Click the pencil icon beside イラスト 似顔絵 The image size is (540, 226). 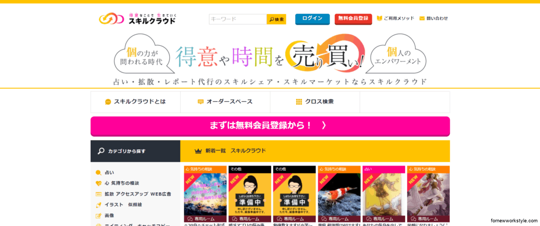pyautogui.click(x=99, y=204)
